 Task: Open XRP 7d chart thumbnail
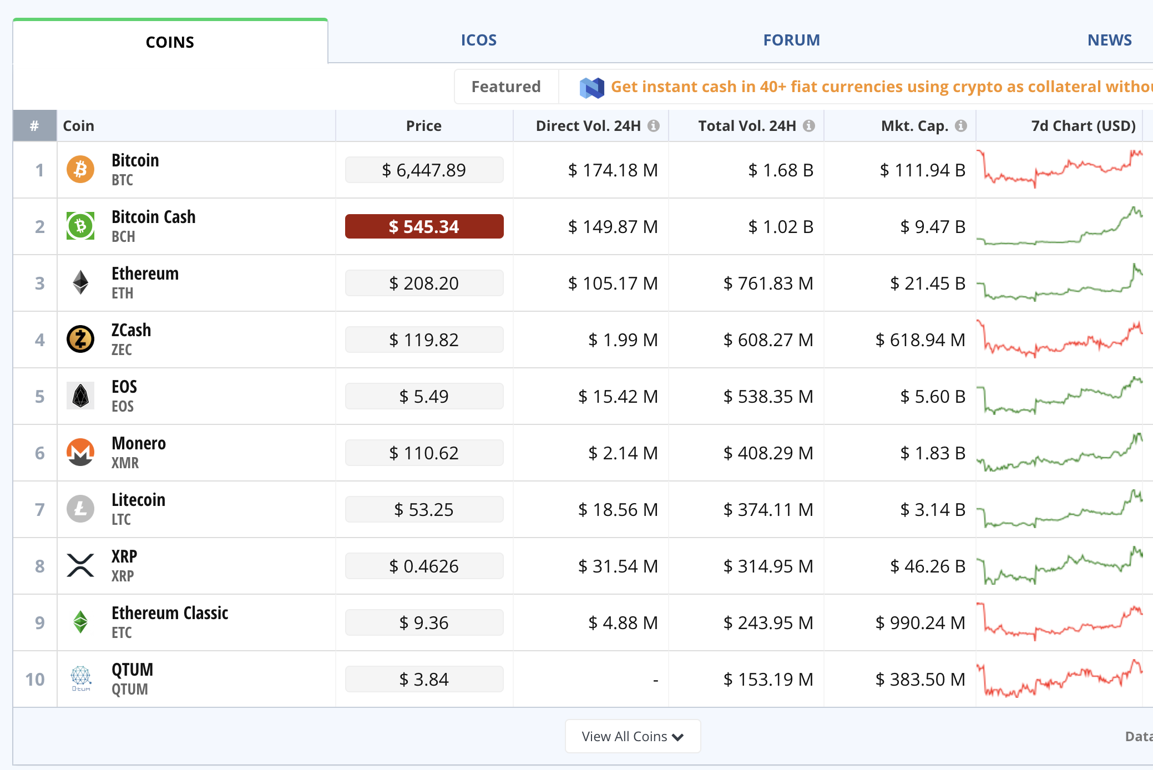coord(1059,565)
